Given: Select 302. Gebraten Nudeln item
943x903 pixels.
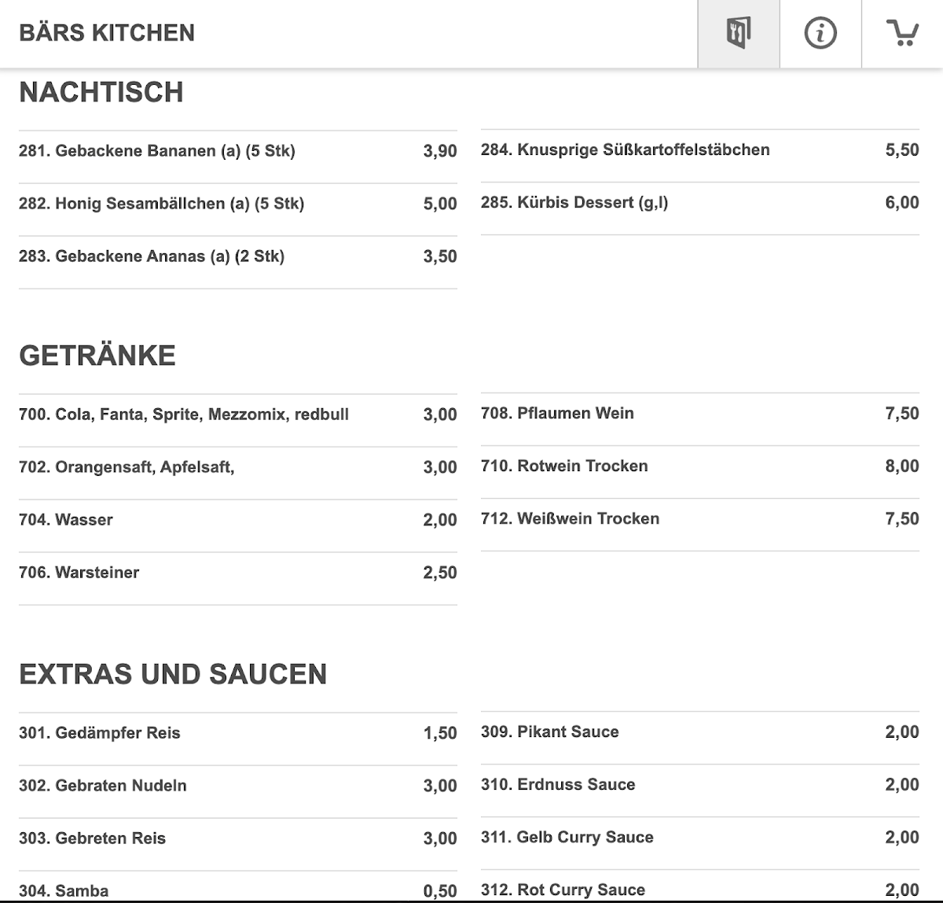Looking at the screenshot, I should click(238, 792).
